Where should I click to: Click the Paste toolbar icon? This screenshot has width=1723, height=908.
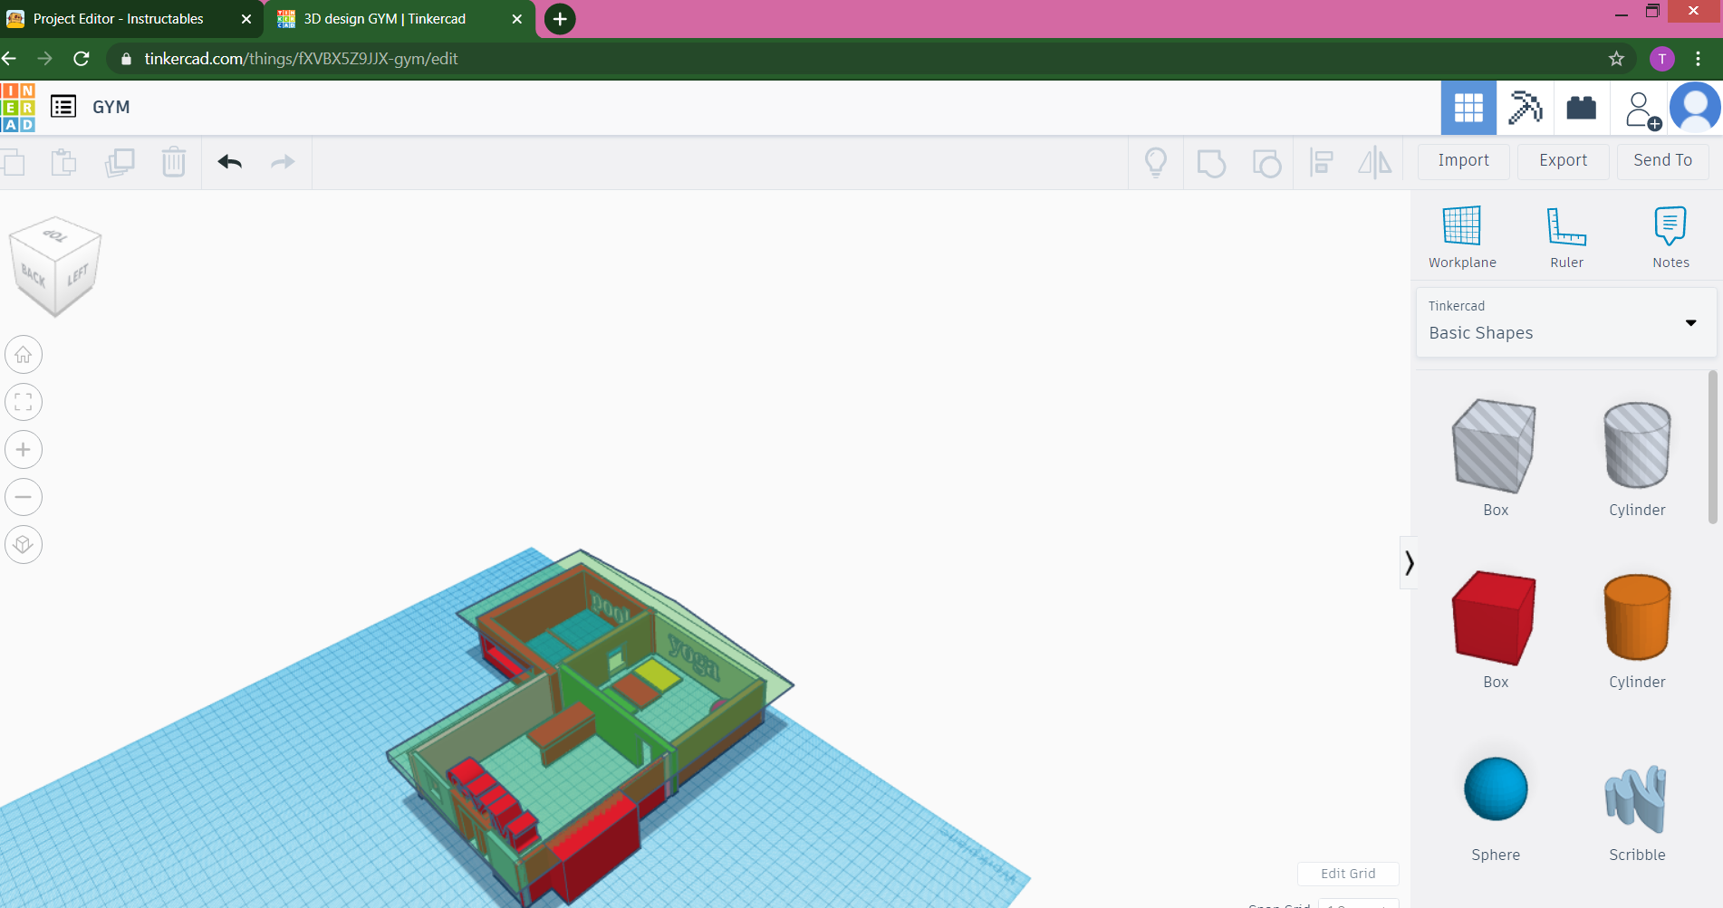click(63, 163)
